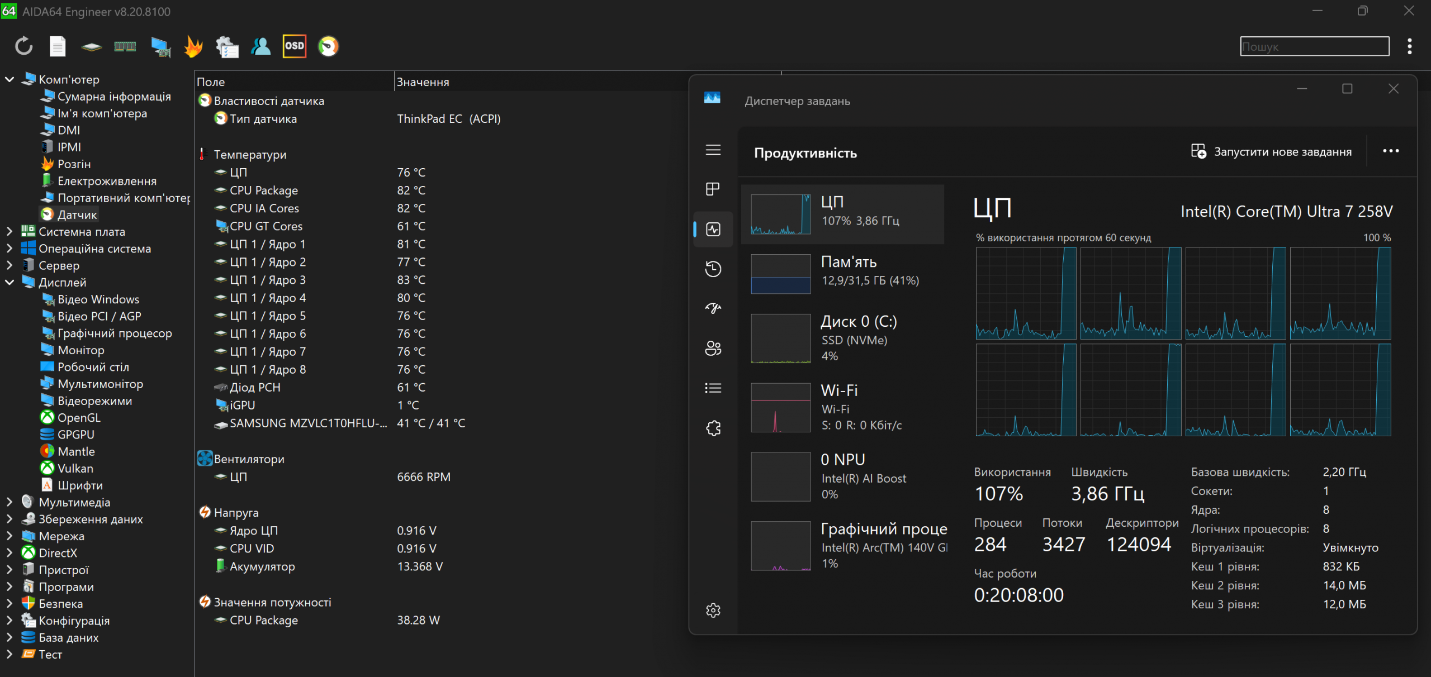The image size is (1431, 677).
Task: Click the SensorPanel gauge toolbar icon
Action: point(329,46)
